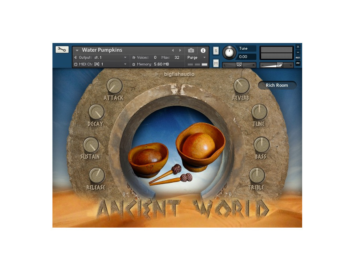Screen dimensions: 355x271
Task: Click the pan L/R slider
Action: 239,65
